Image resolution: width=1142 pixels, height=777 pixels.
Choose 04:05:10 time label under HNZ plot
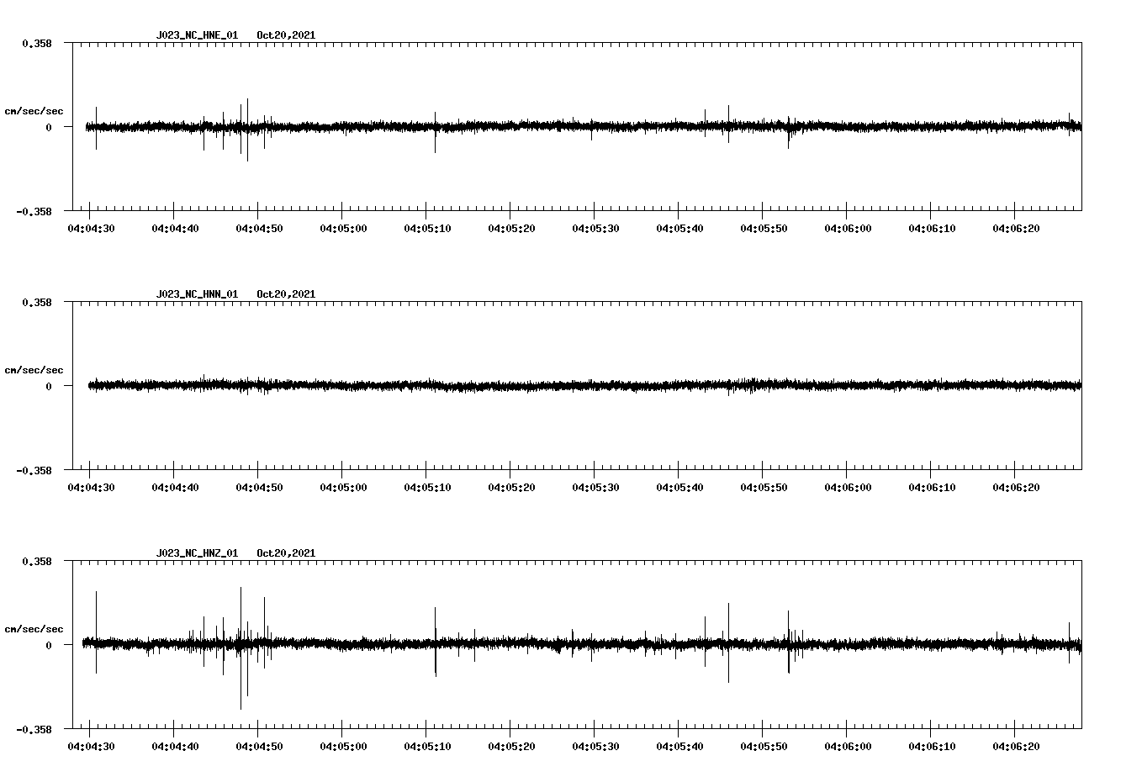427,747
